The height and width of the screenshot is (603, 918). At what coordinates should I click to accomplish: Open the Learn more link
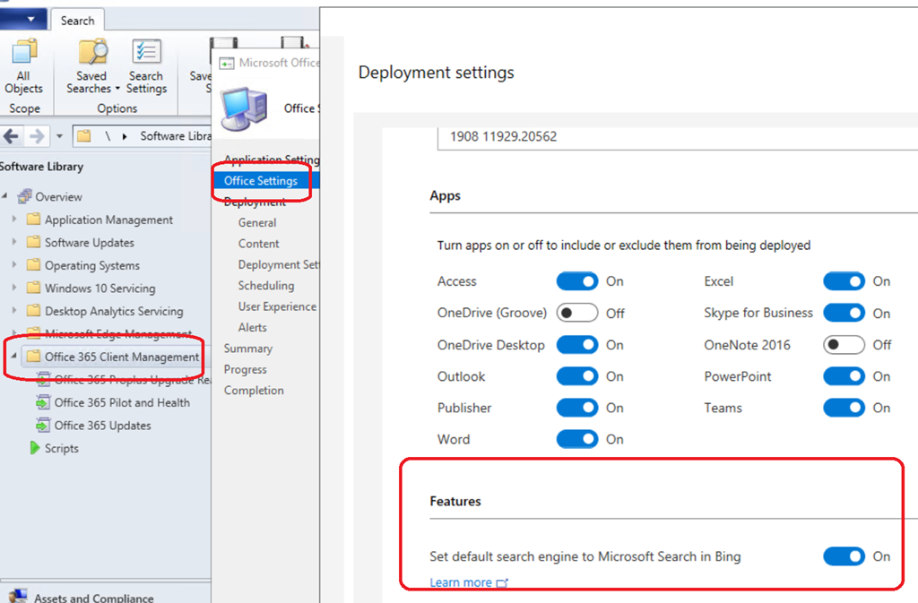coord(461,582)
